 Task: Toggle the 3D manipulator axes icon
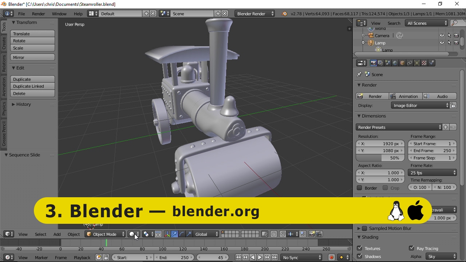point(167,234)
